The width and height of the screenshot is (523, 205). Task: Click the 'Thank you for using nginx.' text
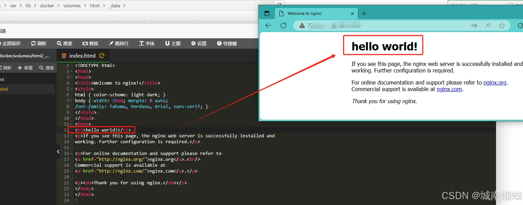[x=384, y=101]
